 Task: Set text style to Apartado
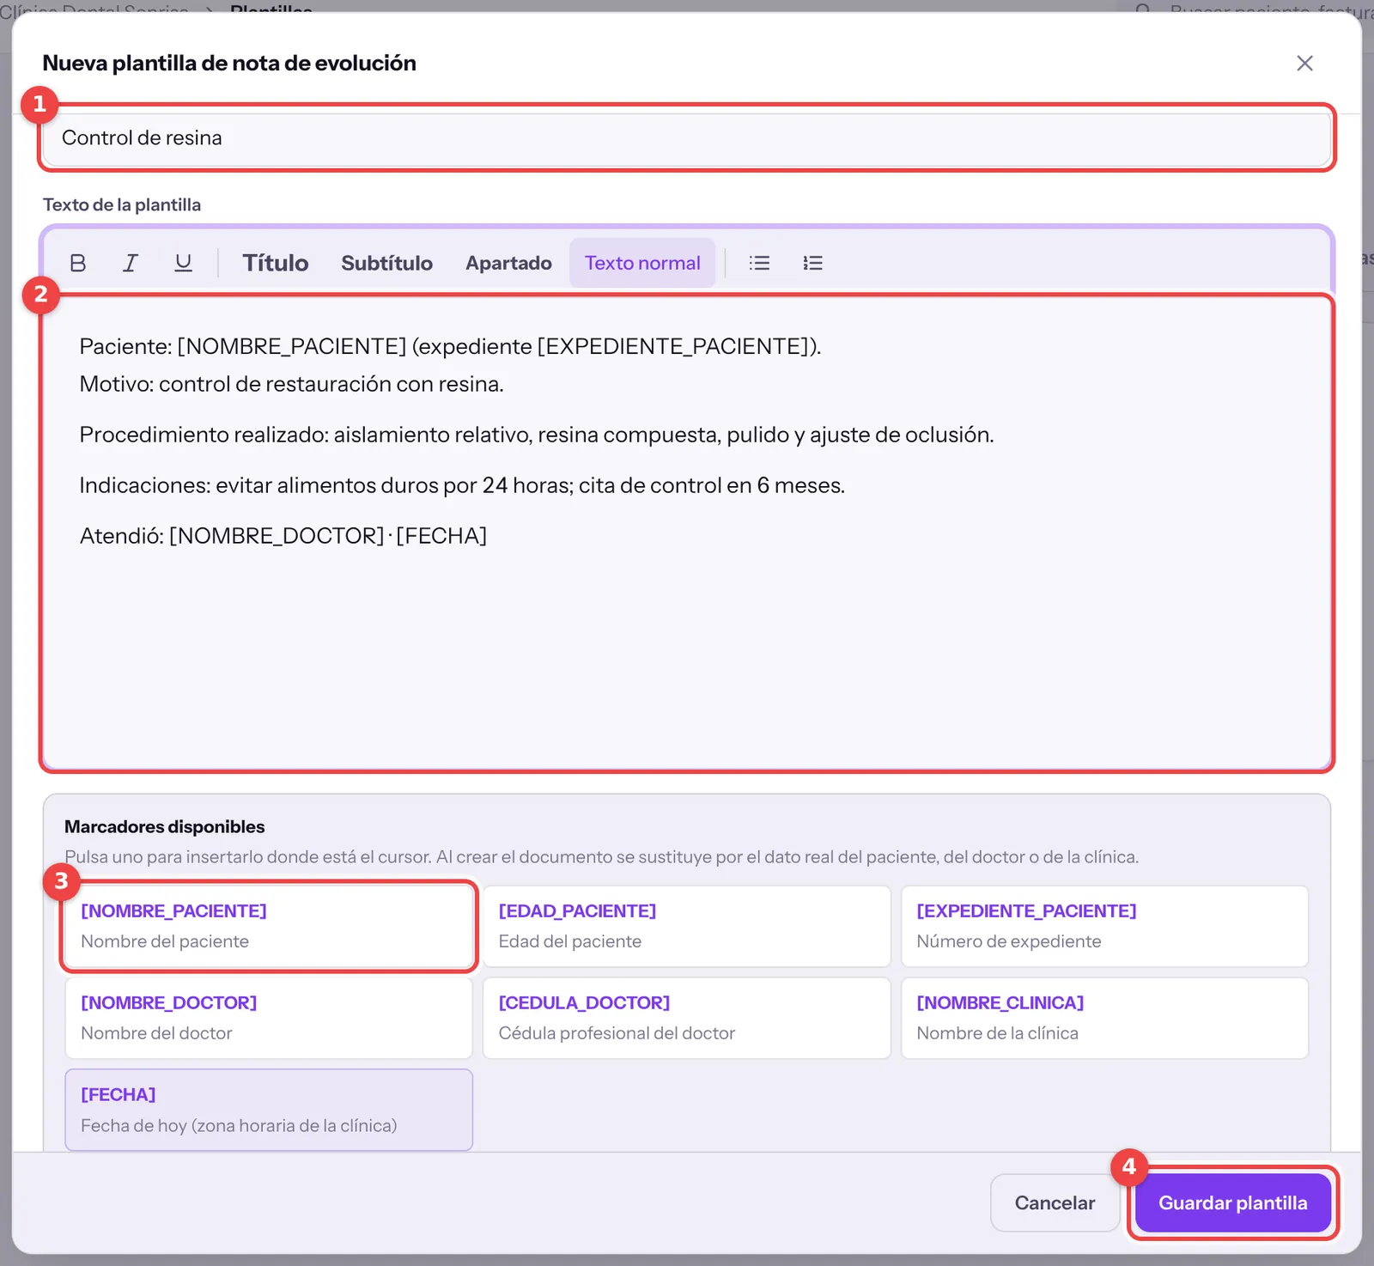pyautogui.click(x=508, y=263)
